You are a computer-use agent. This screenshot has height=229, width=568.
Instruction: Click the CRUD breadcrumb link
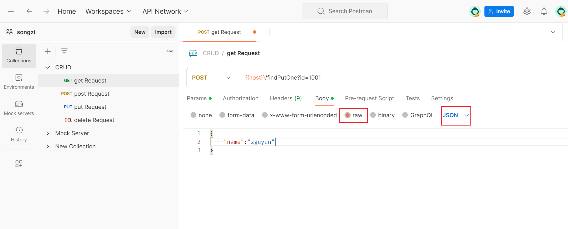(211, 53)
